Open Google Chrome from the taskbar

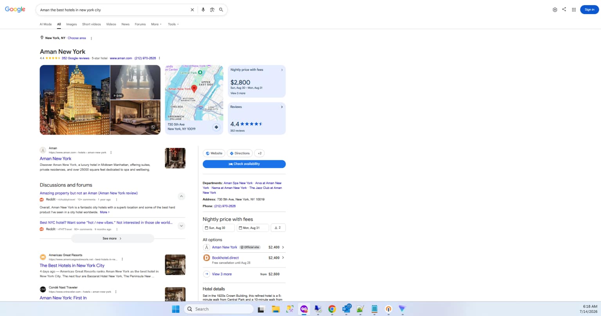click(x=332, y=309)
